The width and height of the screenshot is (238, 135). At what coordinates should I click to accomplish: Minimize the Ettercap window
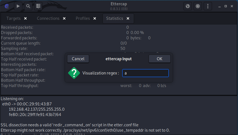220,6
